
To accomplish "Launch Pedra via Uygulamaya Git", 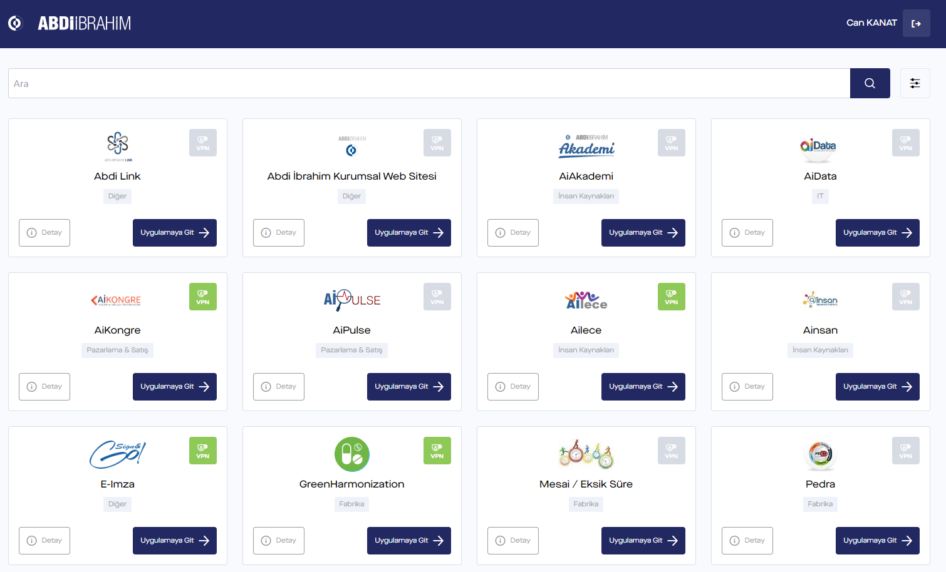I will [877, 541].
